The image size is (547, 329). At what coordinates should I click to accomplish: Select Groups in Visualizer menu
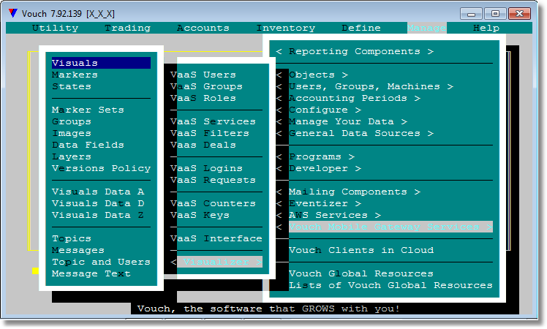[x=72, y=121]
